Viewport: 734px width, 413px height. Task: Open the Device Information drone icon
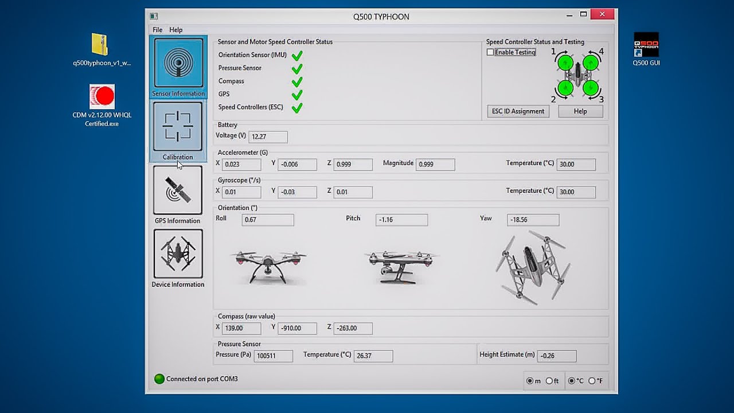pyautogui.click(x=178, y=254)
